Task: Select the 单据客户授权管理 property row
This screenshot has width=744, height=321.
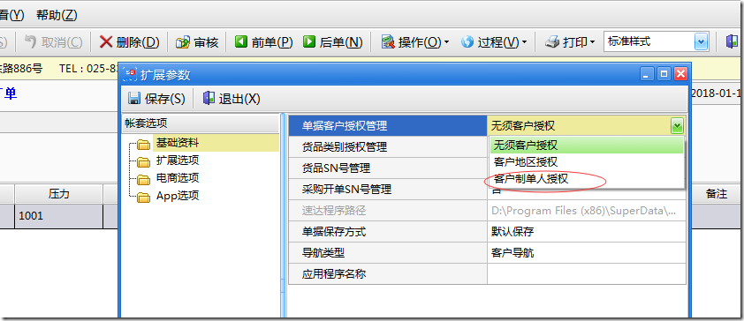Action: tap(388, 126)
